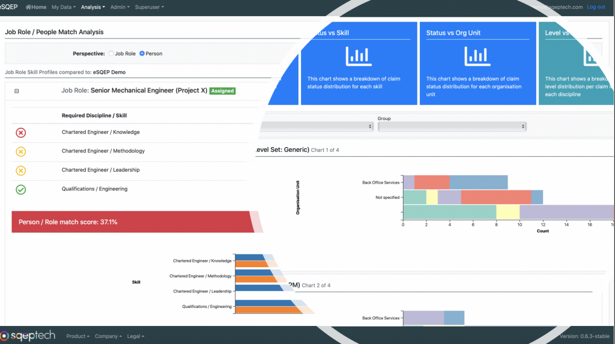Click the 'Required Discipline / Skill' column header
Screen dimensions: 615x344
click(x=94, y=115)
